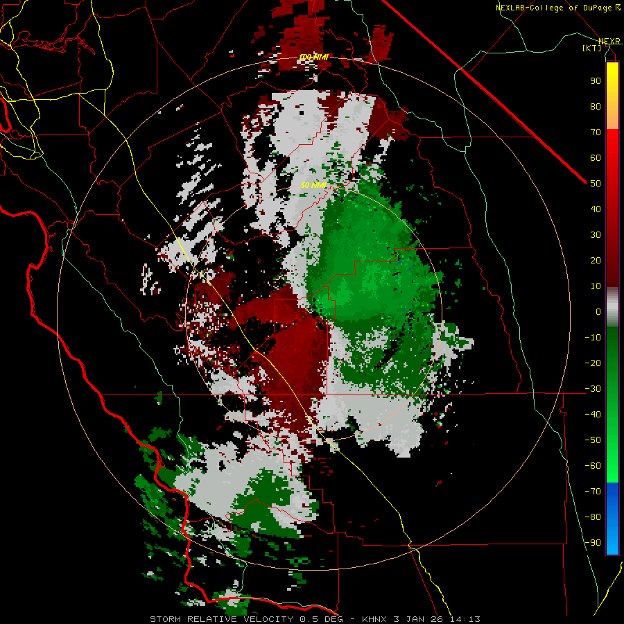Select the 0 value on the velocity scale
Viewport: 624px width, 624px height.
pos(598,311)
